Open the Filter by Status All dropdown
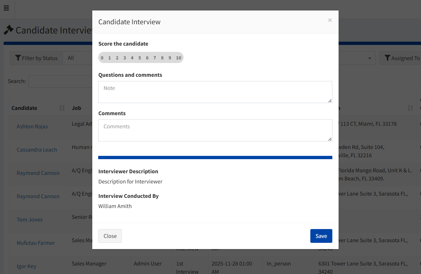421x274 pixels. point(78,58)
